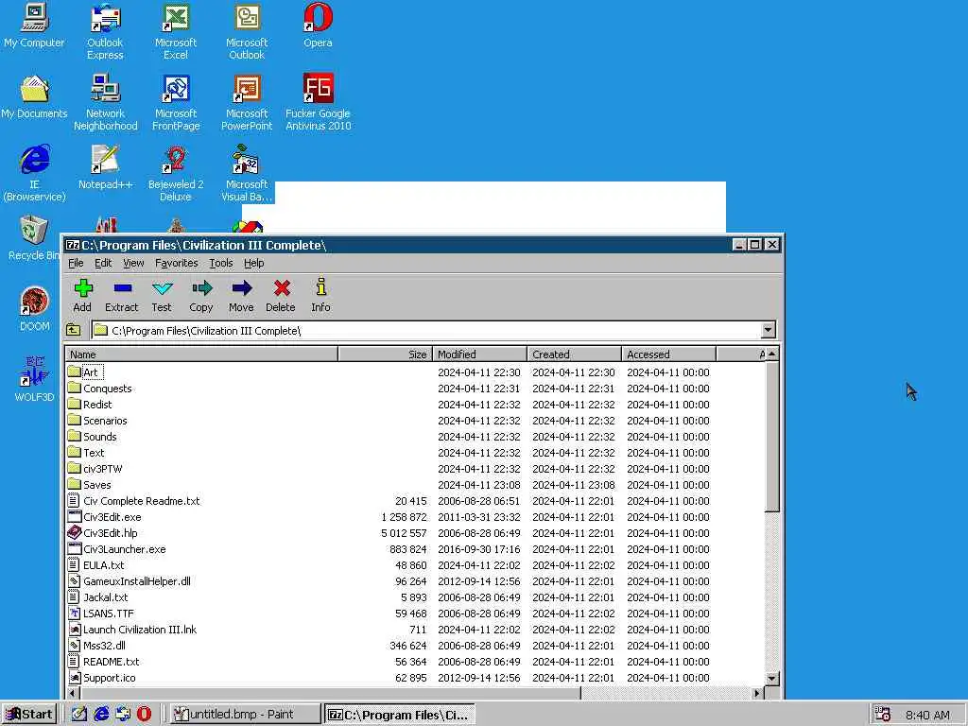Select the Opera desktop shortcut
Screen dimensions: 968x726
pos(318,26)
